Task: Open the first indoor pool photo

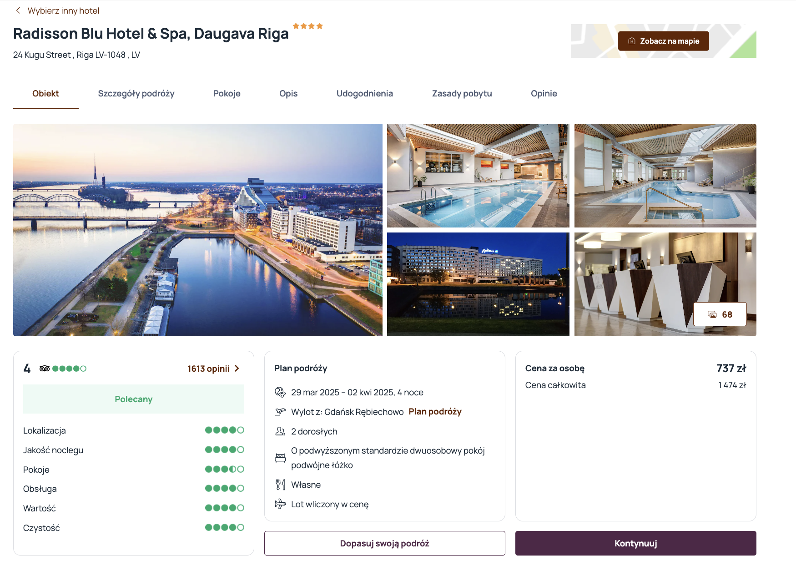Action: coord(478,176)
